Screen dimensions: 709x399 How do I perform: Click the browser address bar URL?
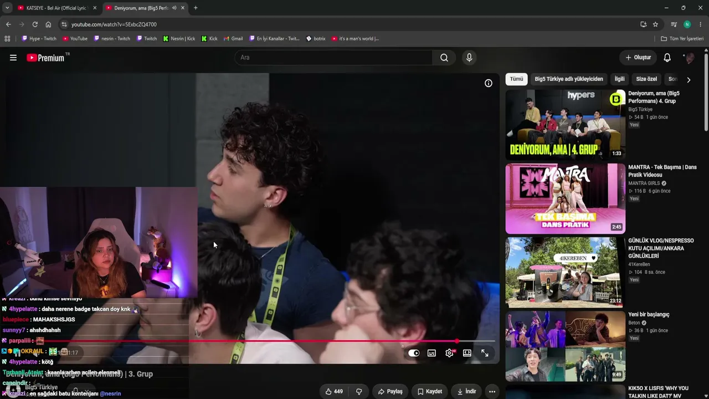(114, 24)
